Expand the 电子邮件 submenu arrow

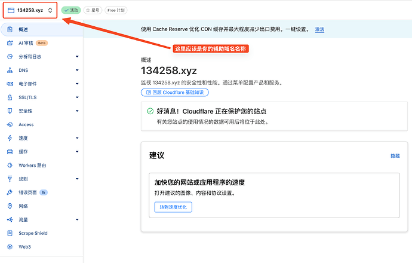[77, 84]
